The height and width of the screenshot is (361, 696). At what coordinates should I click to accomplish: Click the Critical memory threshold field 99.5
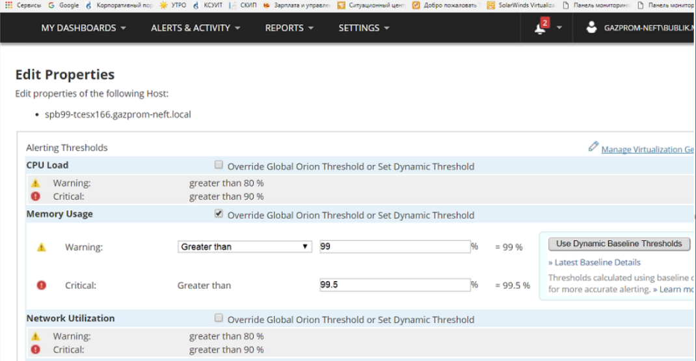pyautogui.click(x=395, y=285)
